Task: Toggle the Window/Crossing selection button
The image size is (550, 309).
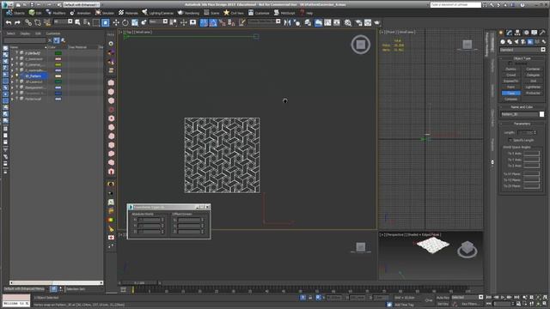Action: pyautogui.click(x=105, y=22)
